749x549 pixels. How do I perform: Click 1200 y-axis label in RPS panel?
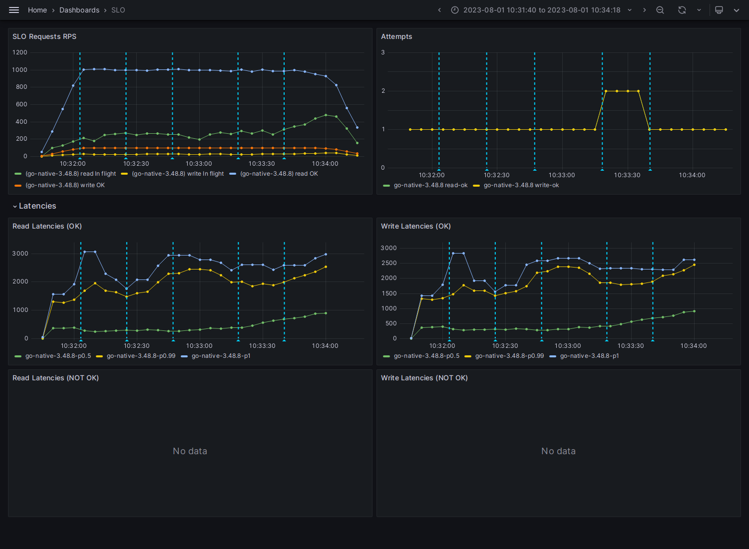[x=20, y=52]
